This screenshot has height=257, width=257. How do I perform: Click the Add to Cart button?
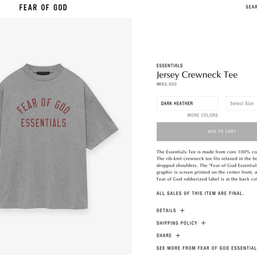(207, 131)
